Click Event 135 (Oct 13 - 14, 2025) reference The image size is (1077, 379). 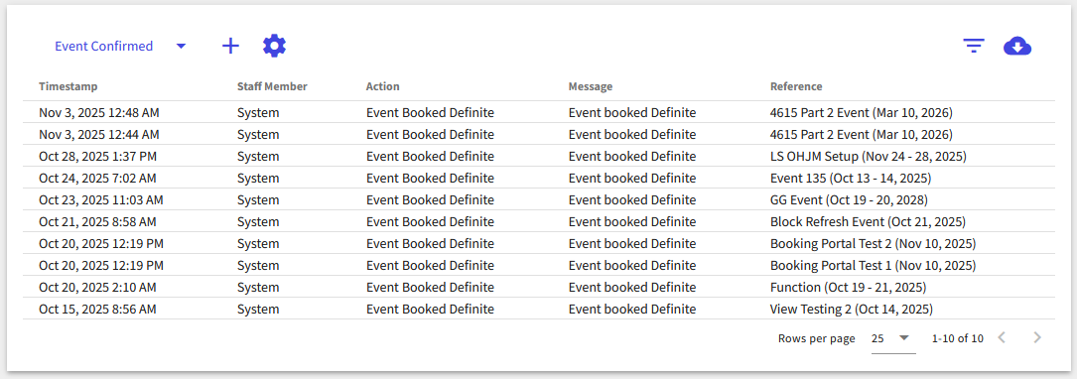tap(851, 178)
